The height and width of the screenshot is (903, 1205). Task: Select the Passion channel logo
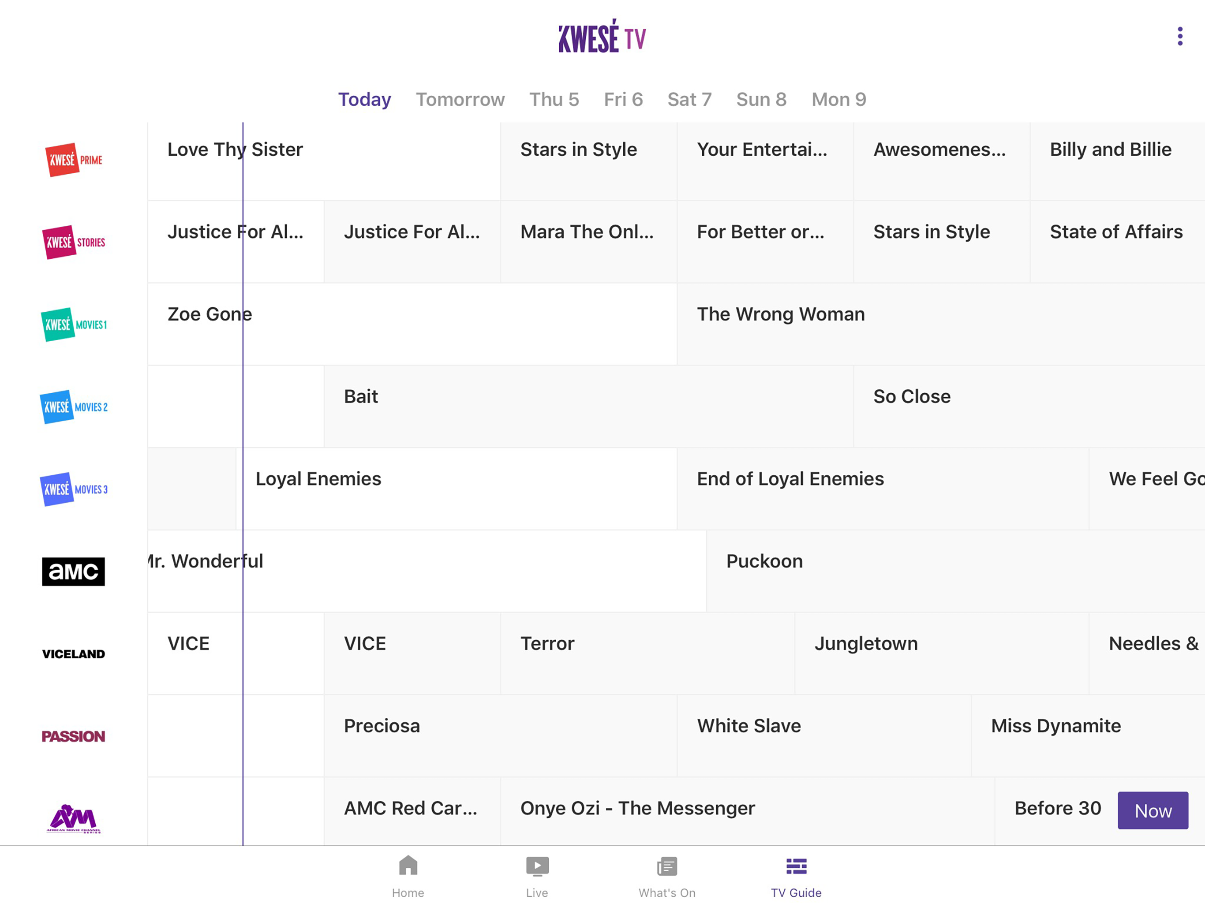(x=74, y=736)
